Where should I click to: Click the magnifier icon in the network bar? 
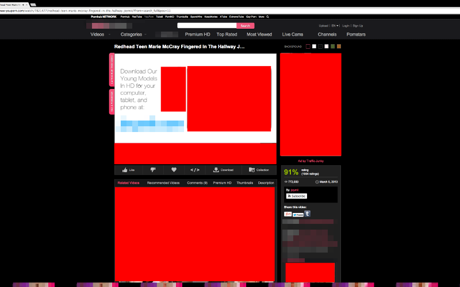267,17
